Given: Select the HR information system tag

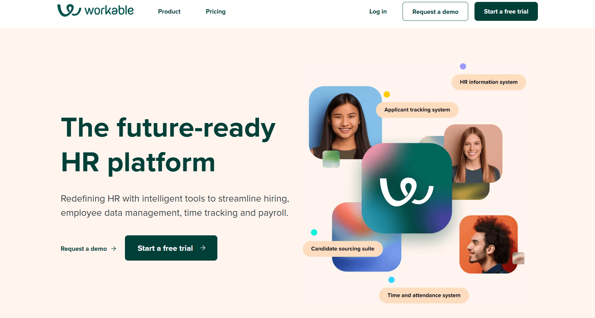Looking at the screenshot, I should pos(489,82).
